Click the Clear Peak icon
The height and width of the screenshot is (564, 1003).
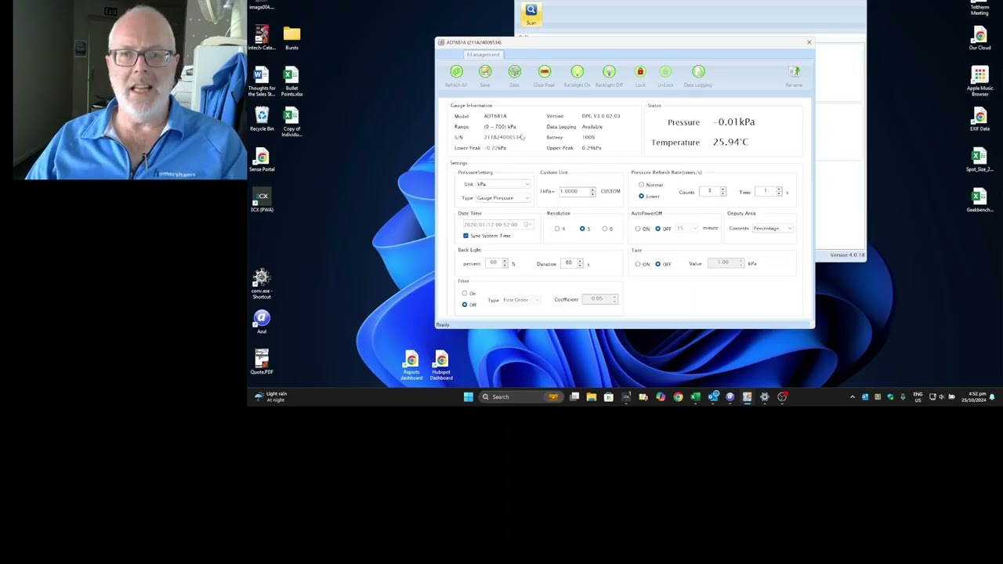[544, 72]
